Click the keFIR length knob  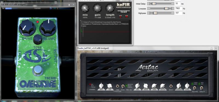click(110, 8)
